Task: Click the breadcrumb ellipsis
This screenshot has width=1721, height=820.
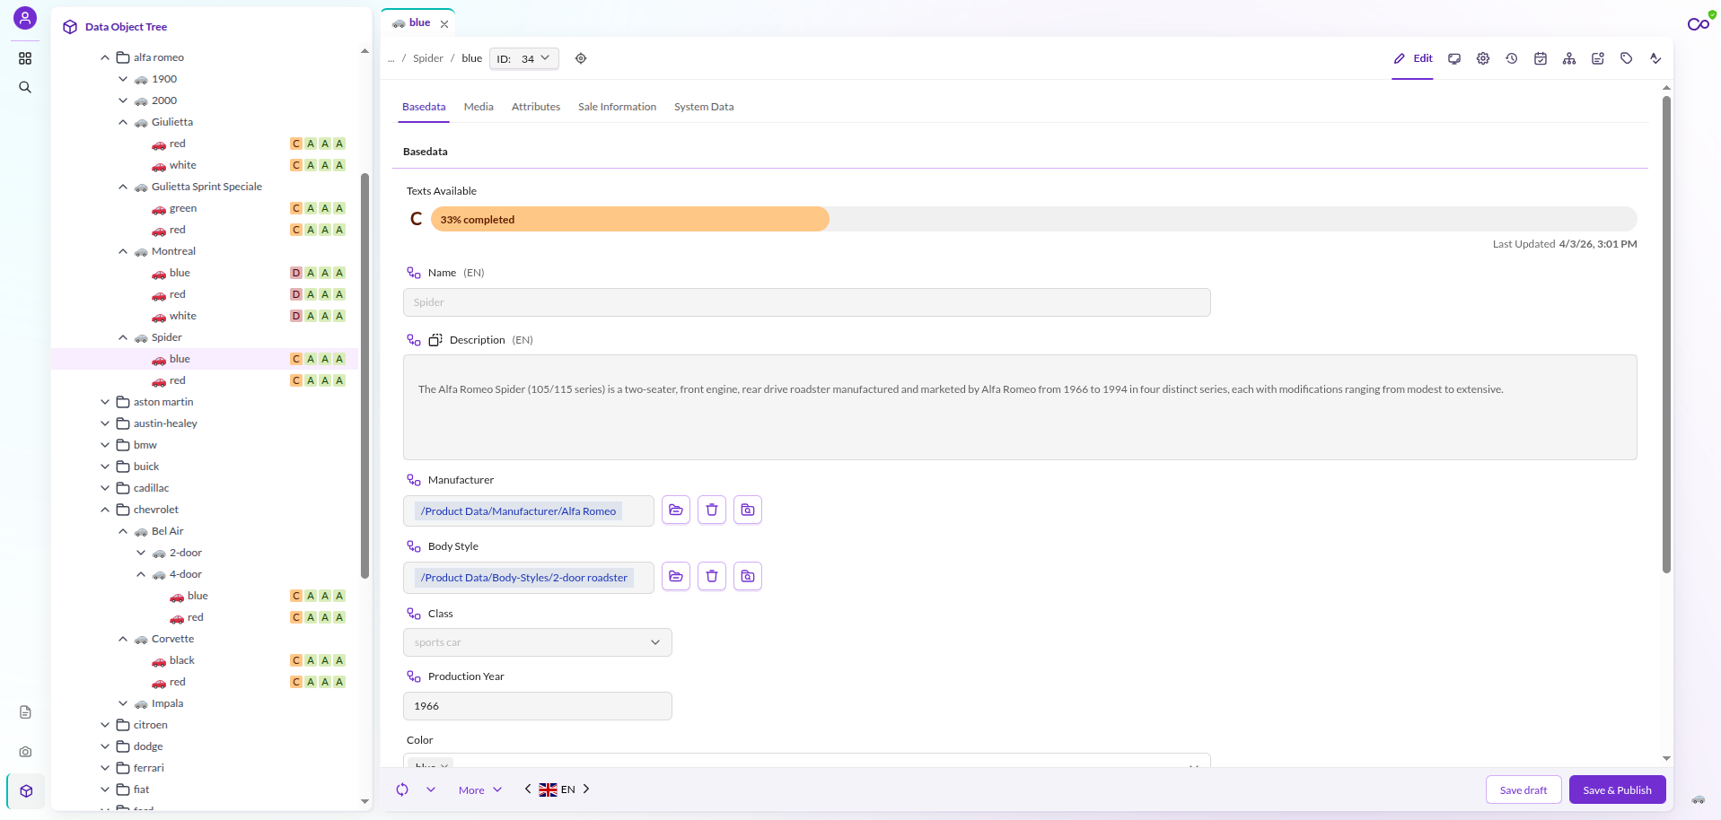Action: tap(391, 58)
